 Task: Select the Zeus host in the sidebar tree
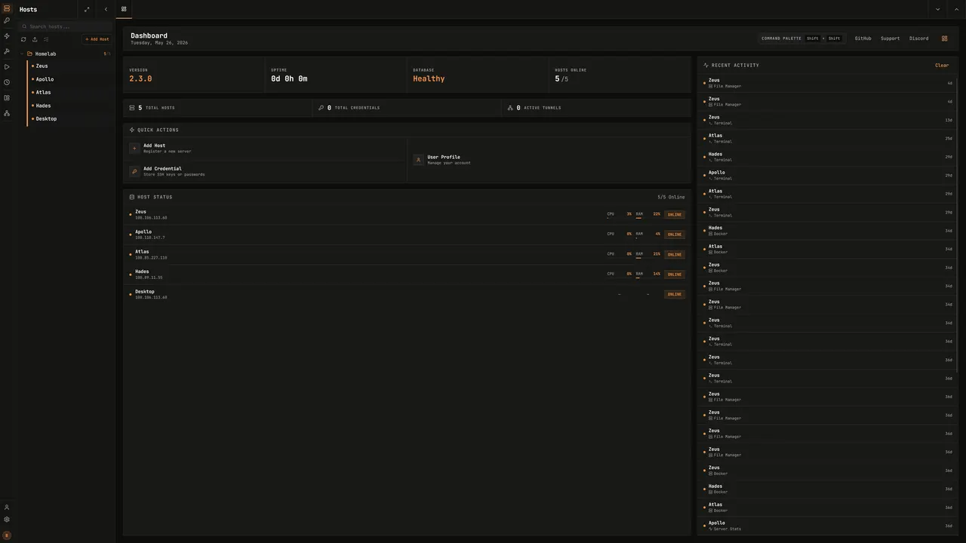(x=69, y=66)
